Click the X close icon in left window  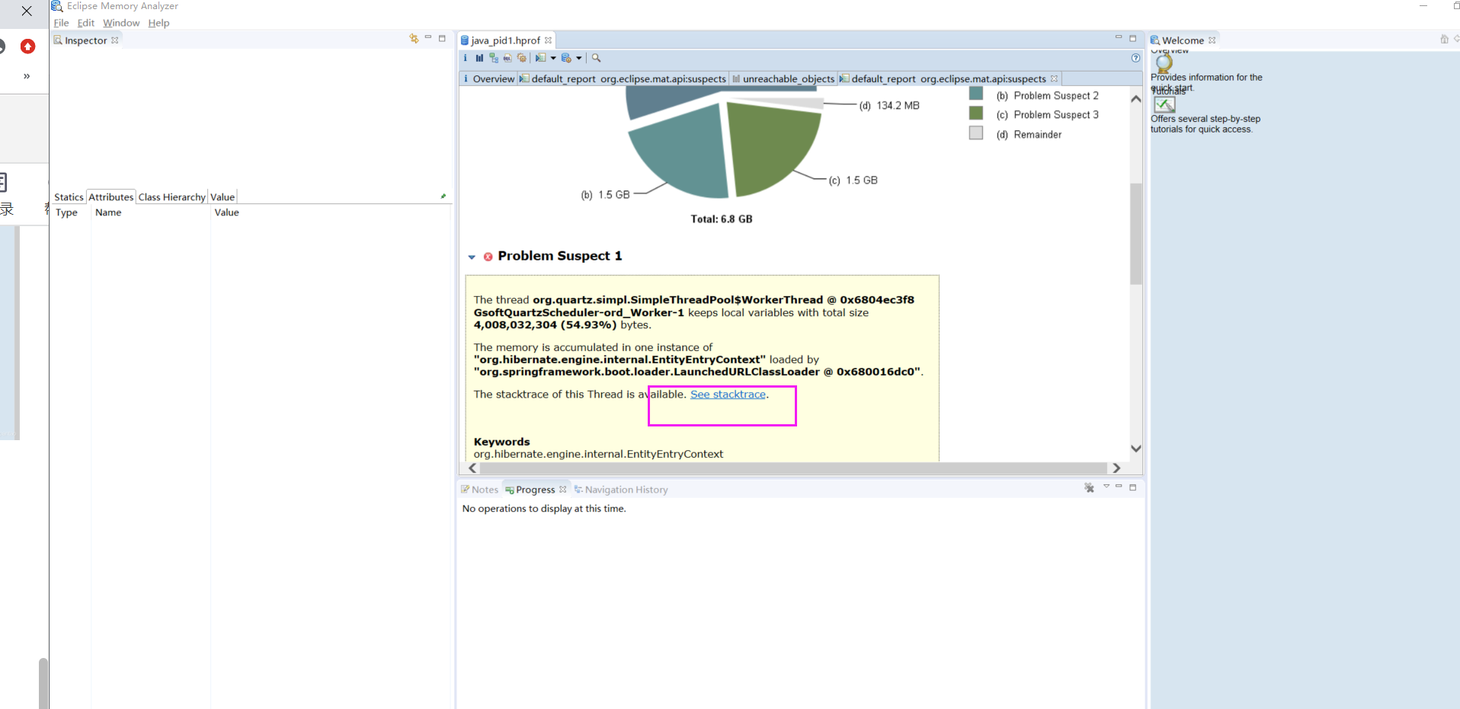pyautogui.click(x=27, y=11)
